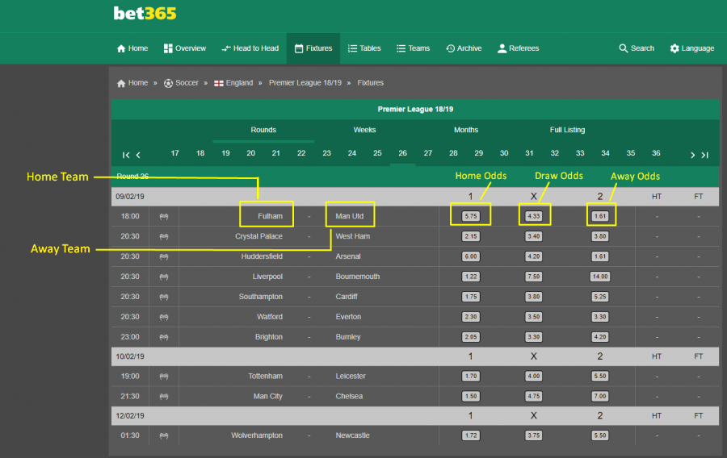Click Watford away odds 3.30
This screenshot has height=458, width=727.
600,317
